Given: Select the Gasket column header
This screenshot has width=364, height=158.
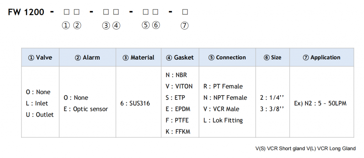Looking at the screenshot, I should 180,58.
